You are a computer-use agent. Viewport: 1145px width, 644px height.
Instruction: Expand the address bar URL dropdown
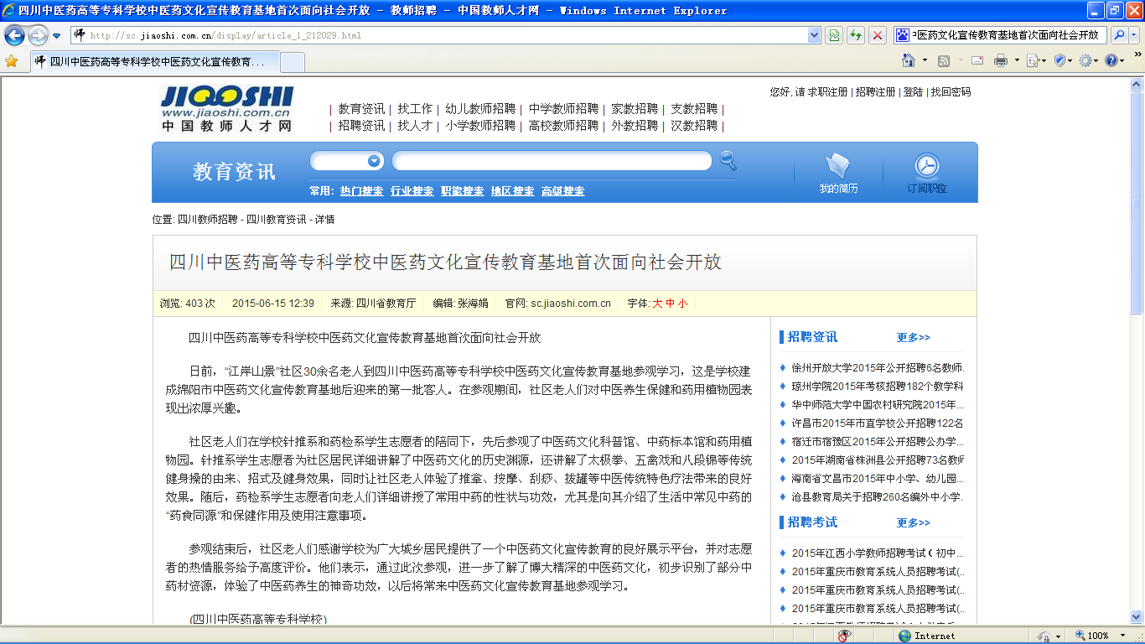814,35
